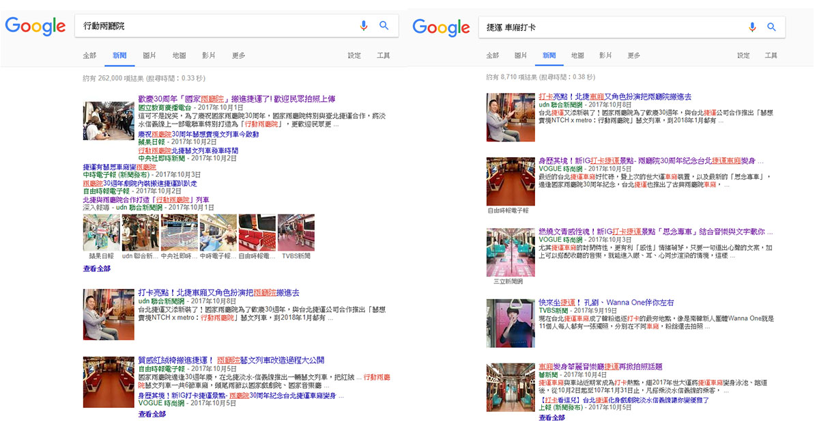Select the 新聞 tab in left window
Viewport: 819px width, 429px height.
119,55
